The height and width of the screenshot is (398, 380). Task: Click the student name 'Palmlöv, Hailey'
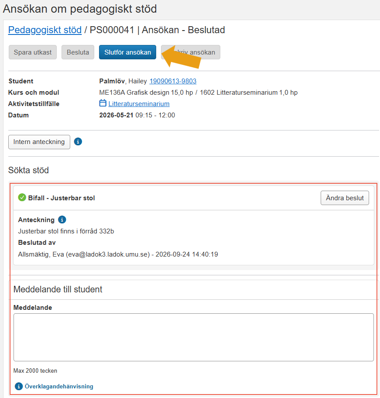123,81
